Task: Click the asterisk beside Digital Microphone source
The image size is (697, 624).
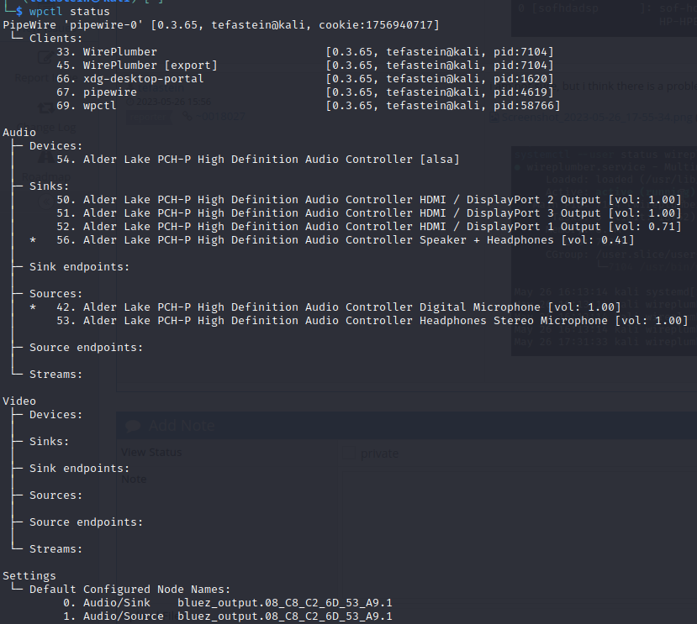Action: [33, 307]
